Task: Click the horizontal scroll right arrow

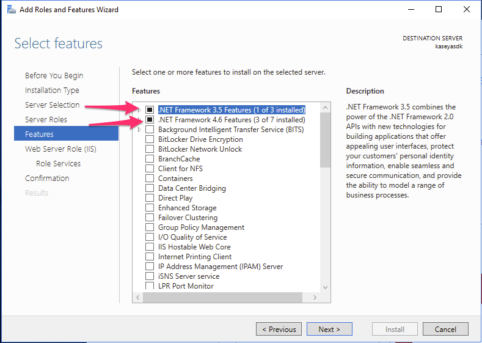Action: coord(315,298)
